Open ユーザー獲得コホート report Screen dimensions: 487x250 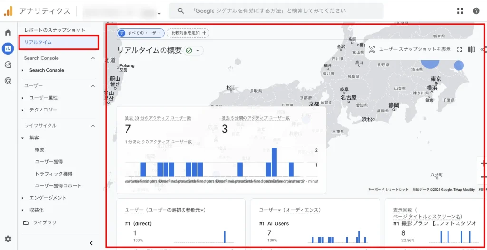(58, 186)
